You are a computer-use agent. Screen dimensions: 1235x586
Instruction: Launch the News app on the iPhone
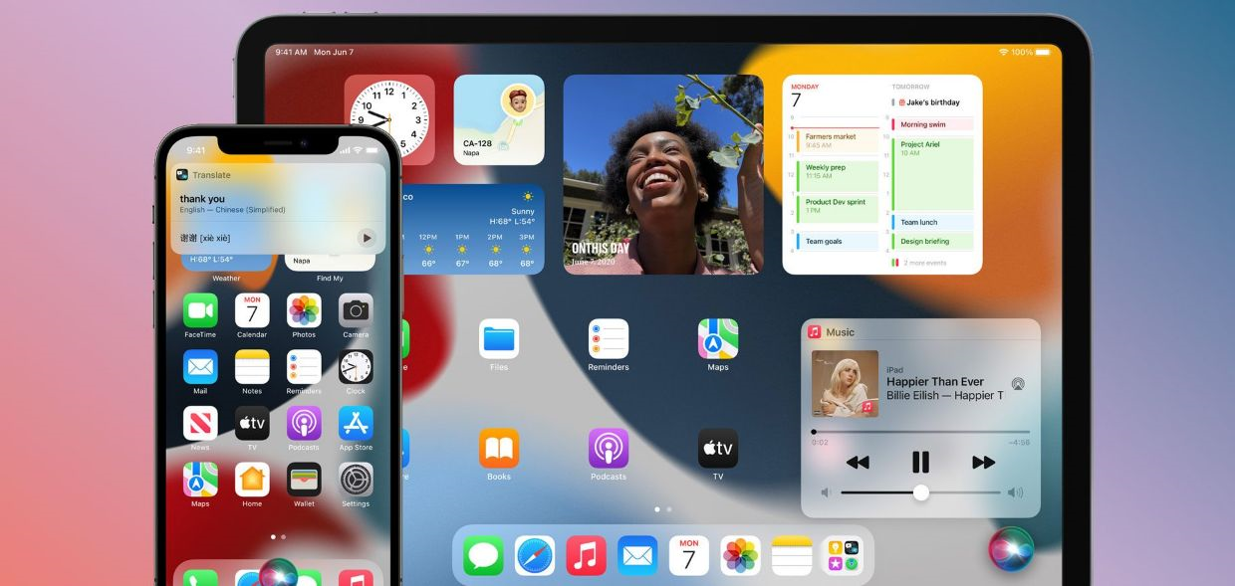click(200, 423)
